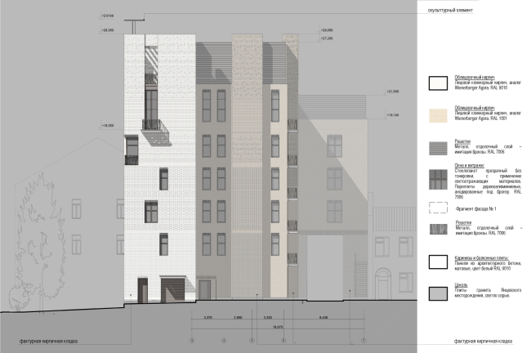
Task: Select the vertical-stripe hatch legend sample
Action: (438, 230)
